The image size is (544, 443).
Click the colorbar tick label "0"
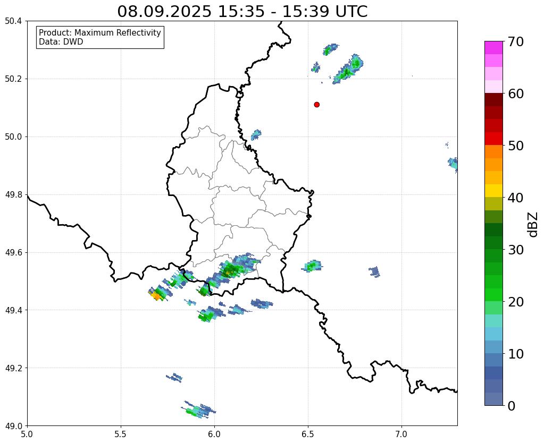pos(512,406)
